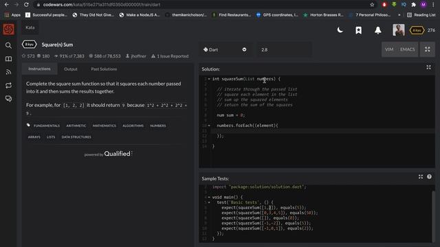Collapse the forEach block fold arrow
This screenshot has height=247, width=440.
[209, 126]
